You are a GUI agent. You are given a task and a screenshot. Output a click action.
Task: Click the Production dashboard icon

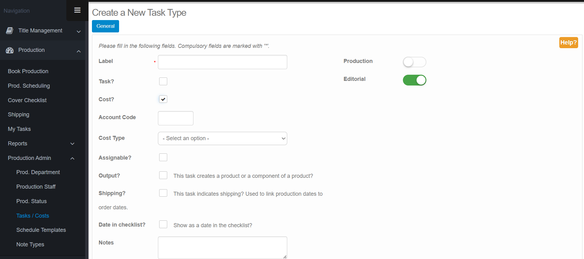10,50
